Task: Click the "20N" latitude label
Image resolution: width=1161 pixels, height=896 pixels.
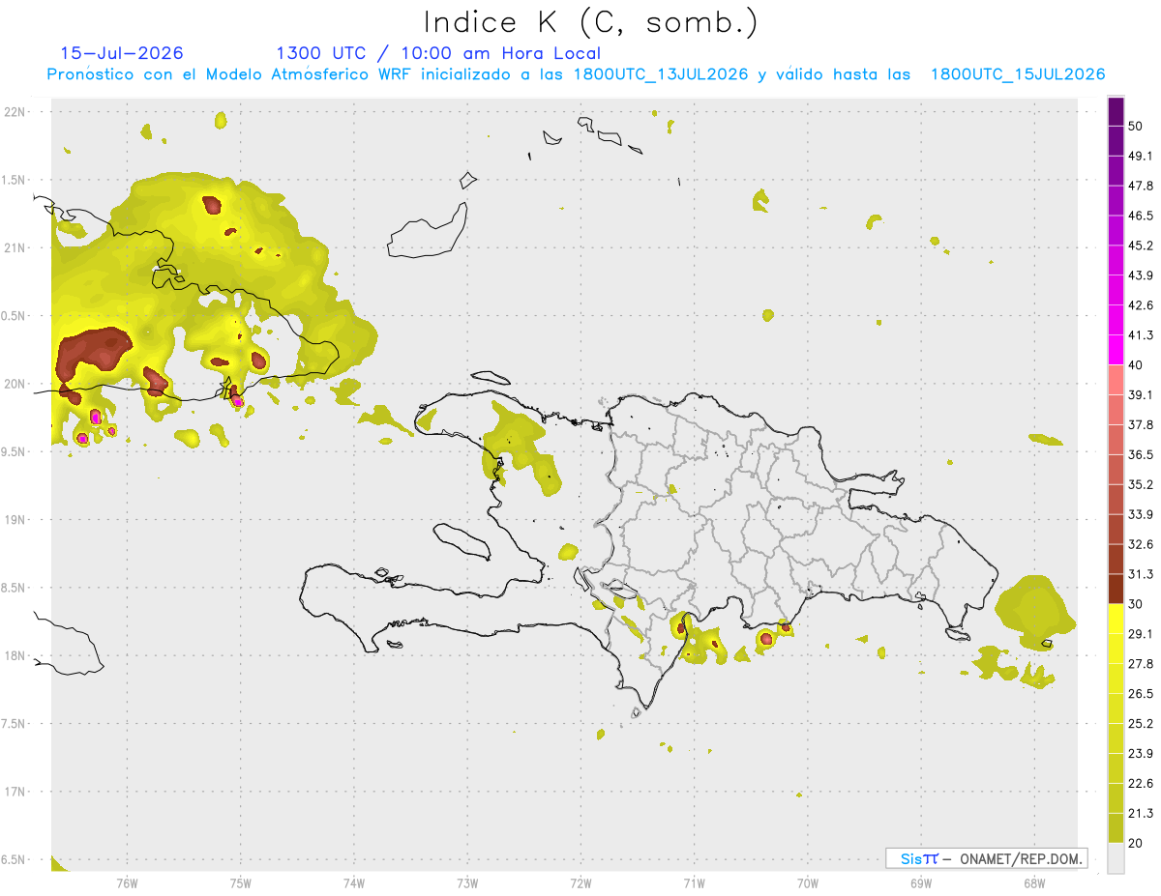Action: click(x=15, y=384)
